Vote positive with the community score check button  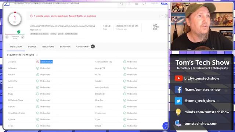pyautogui.click(x=23, y=37)
